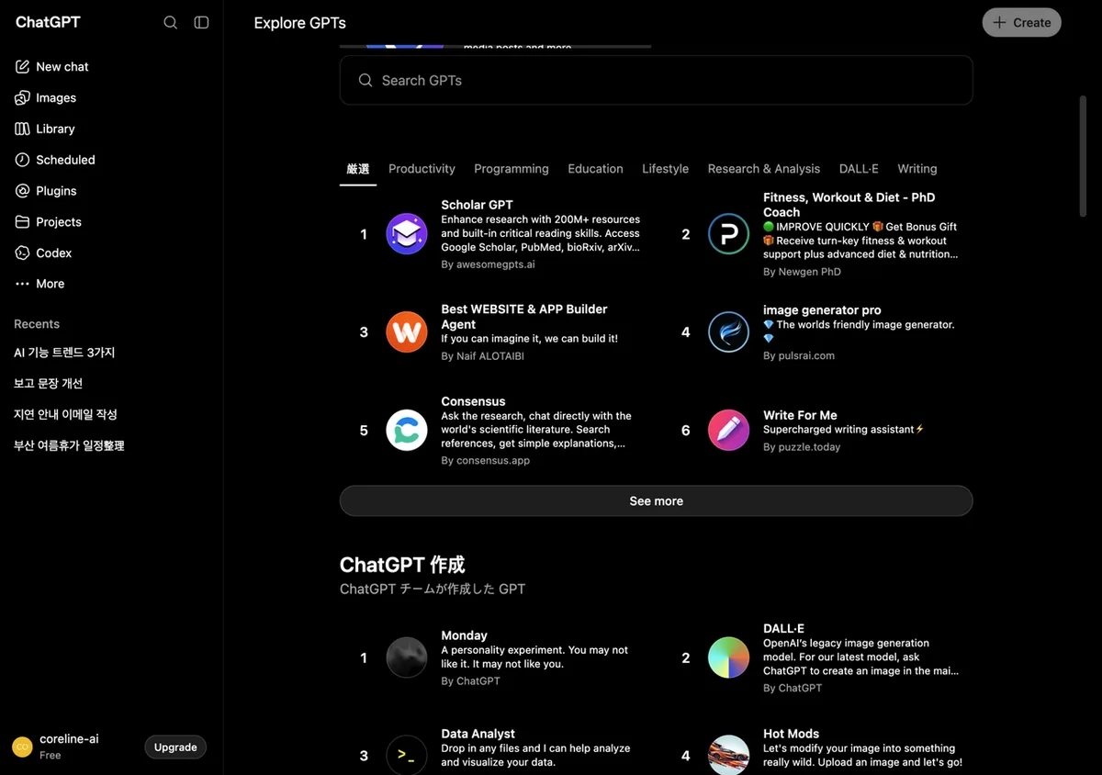Click the By Naif ALOTAIBI author text
Screen dimensions: 1102x775
point(482,356)
